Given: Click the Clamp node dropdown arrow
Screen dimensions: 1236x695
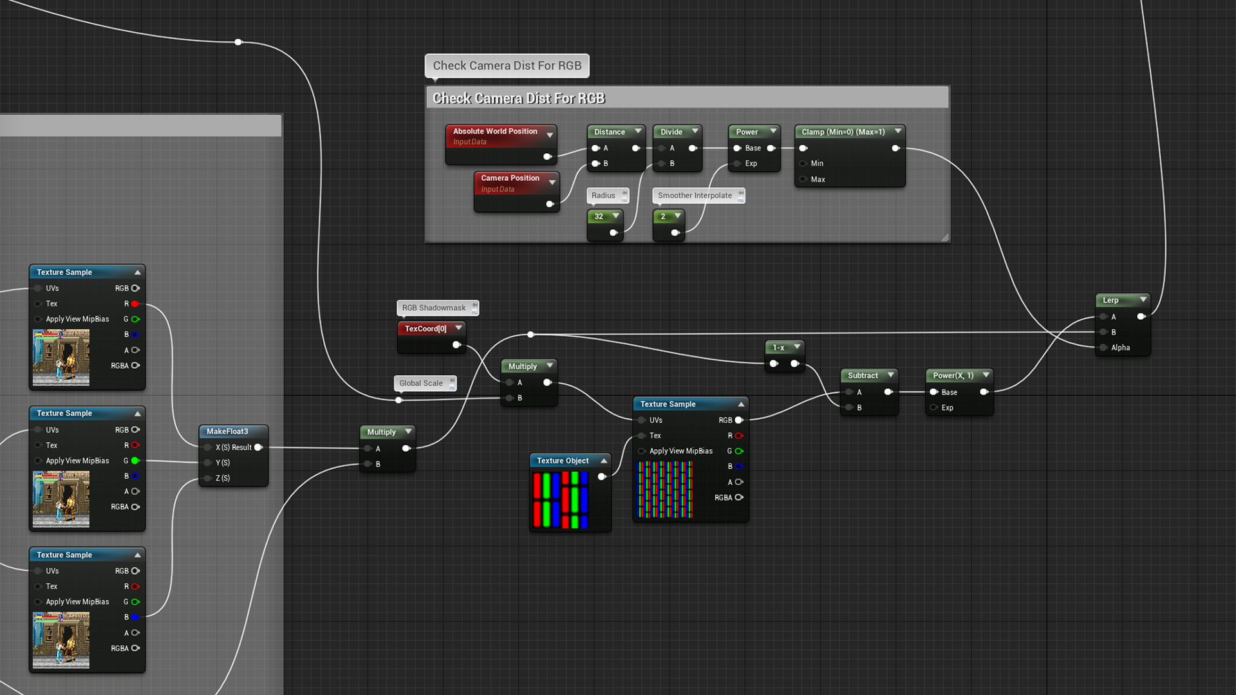Looking at the screenshot, I should click(x=898, y=131).
